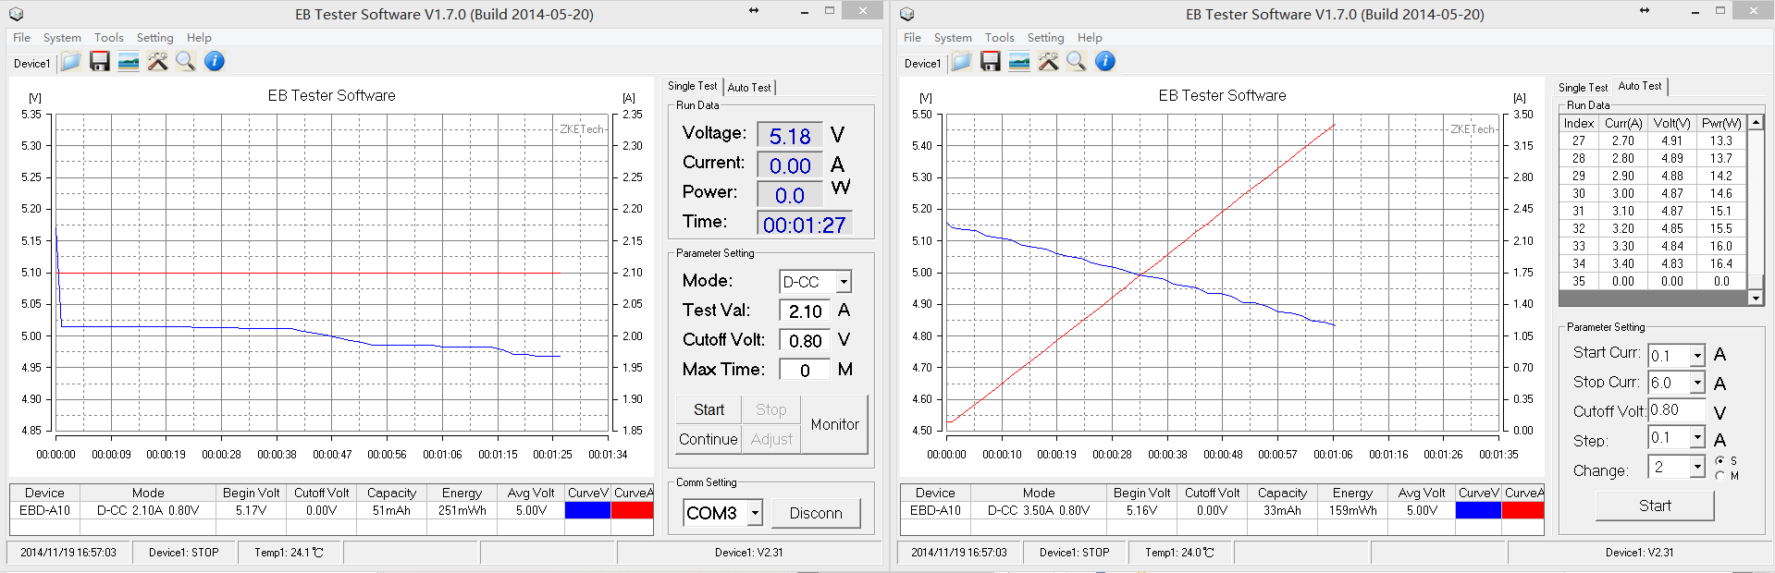Screen dimensions: 1775x573
Task: Open the COM3 port dropdown
Action: (x=755, y=513)
